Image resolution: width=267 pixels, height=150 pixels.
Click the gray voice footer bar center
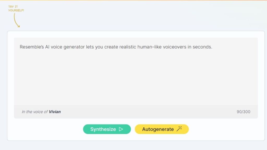click(x=136, y=112)
